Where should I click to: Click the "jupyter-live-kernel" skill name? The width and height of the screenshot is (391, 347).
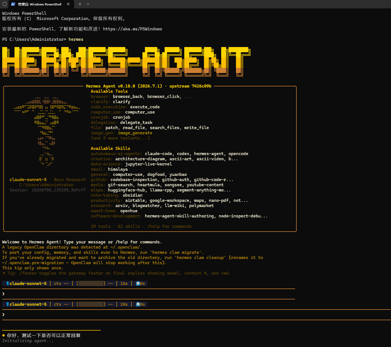(x=148, y=164)
